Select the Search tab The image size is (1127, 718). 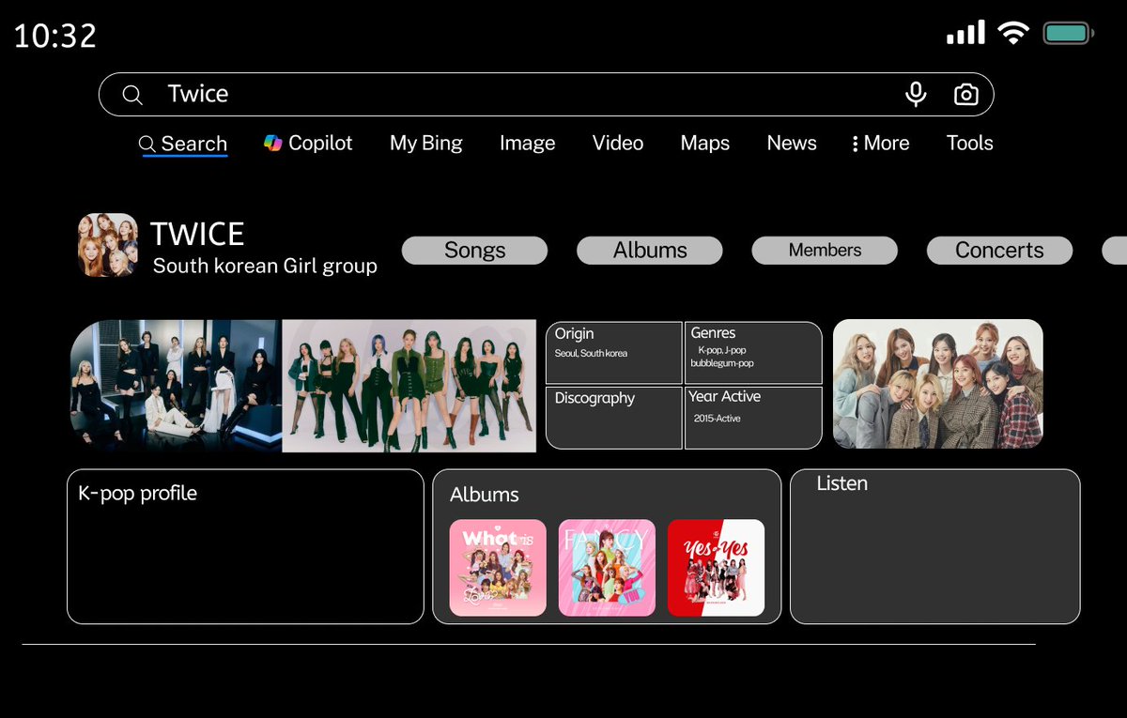184,144
